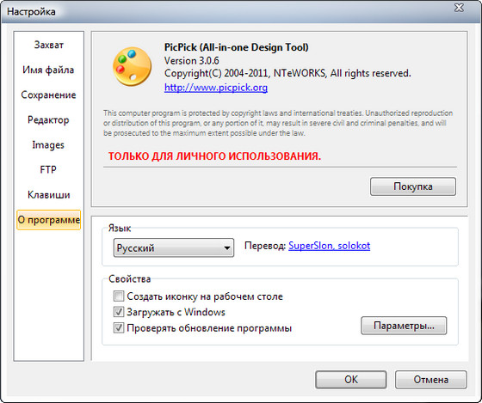Confirm settings with the OK button

tap(351, 380)
